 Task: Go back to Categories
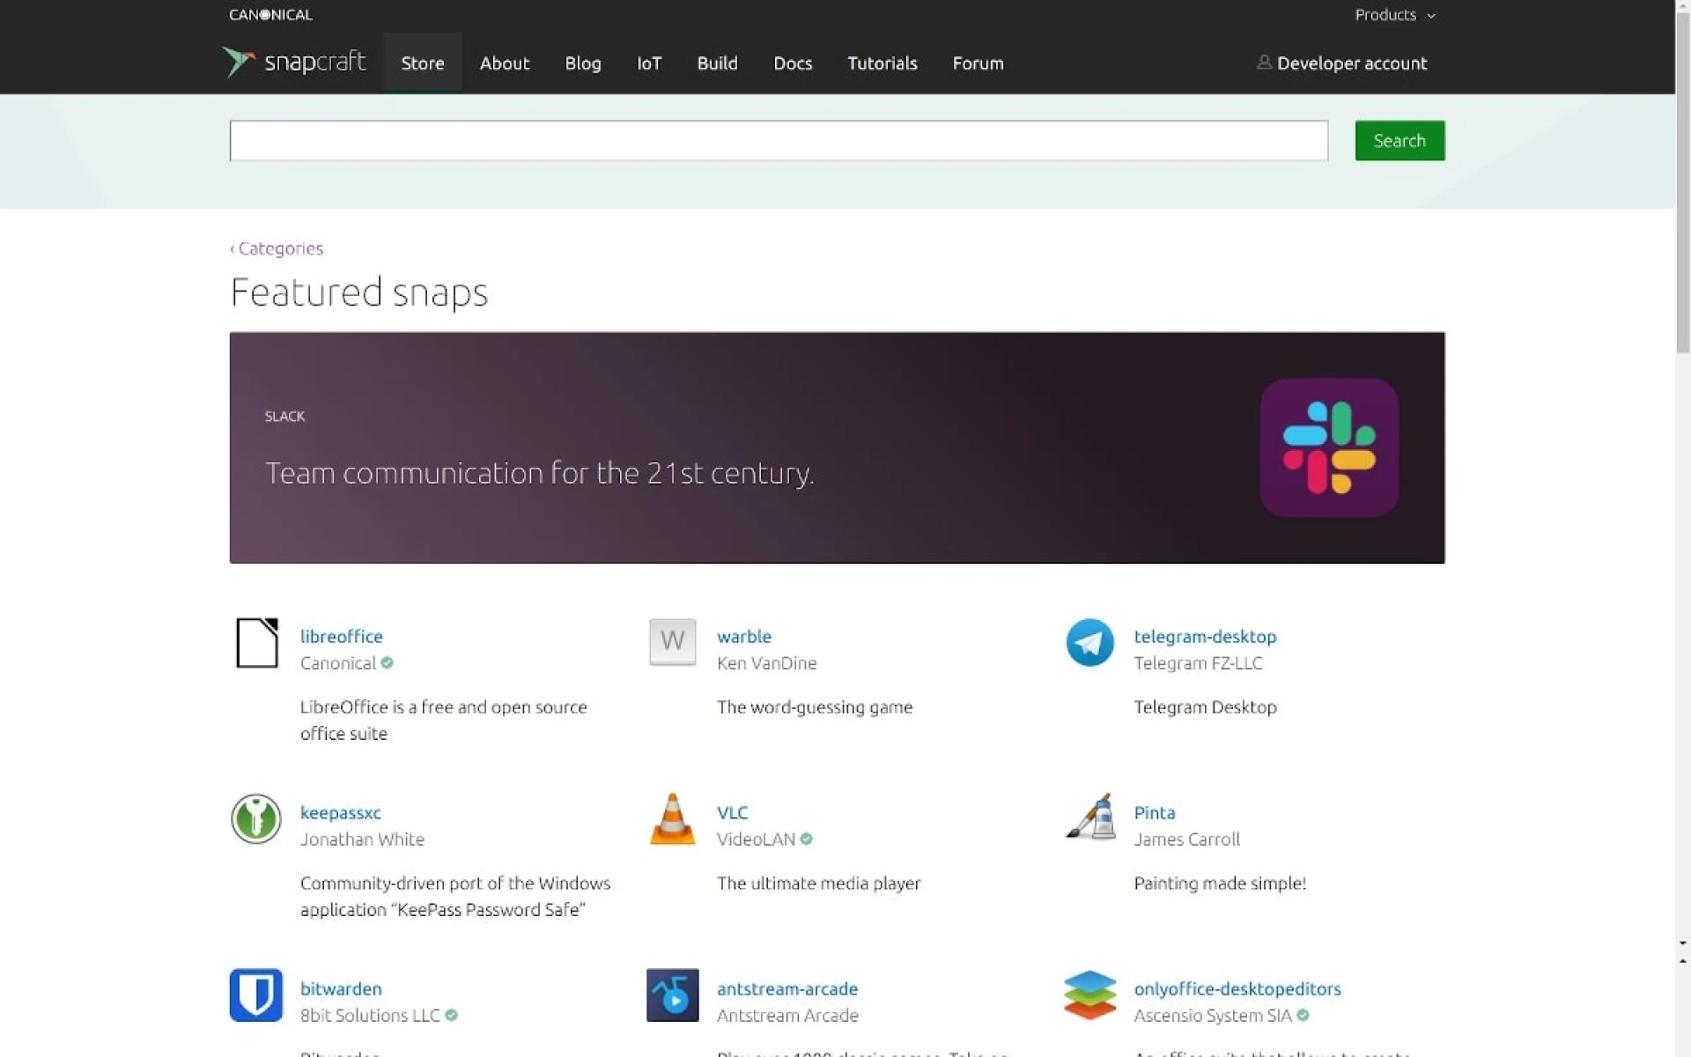(277, 248)
